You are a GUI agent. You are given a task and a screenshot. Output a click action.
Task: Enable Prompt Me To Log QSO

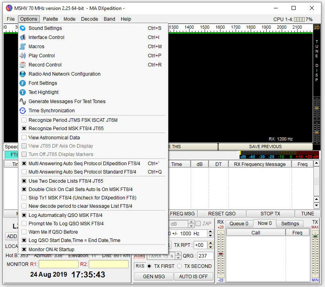click(x=24, y=223)
